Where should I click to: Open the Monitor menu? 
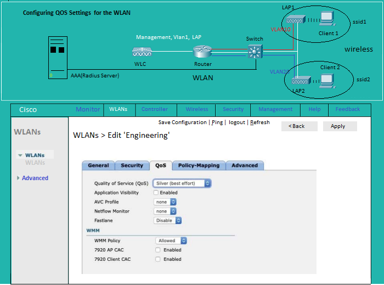coord(88,109)
